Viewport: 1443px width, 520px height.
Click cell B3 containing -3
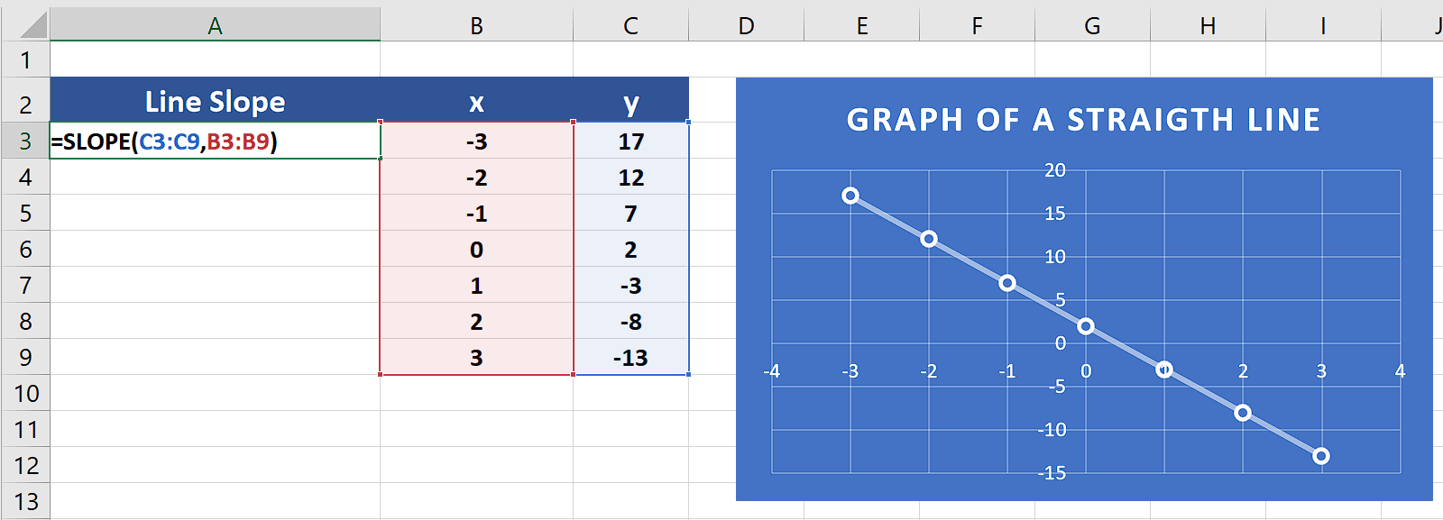[476, 141]
